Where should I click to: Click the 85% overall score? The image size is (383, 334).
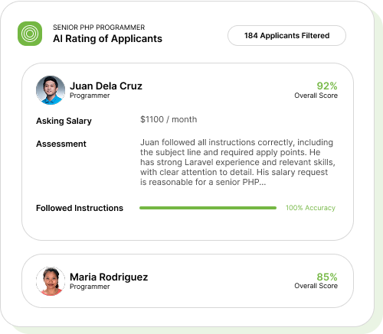point(327,277)
